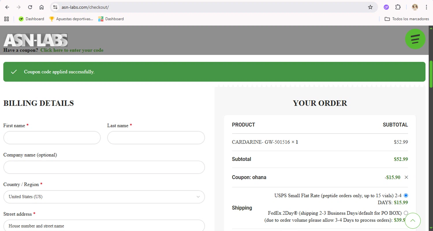Remove the ohana coupon
The width and height of the screenshot is (433, 231).
pyautogui.click(x=406, y=177)
